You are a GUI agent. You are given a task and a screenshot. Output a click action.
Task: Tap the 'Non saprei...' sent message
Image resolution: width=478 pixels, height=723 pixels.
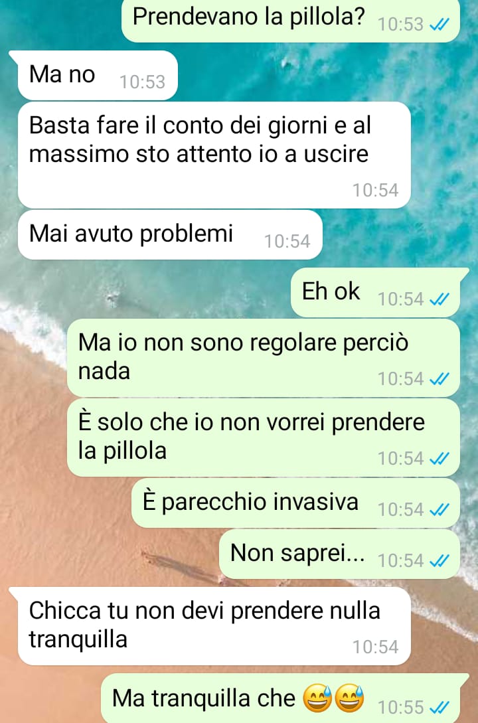339,554
